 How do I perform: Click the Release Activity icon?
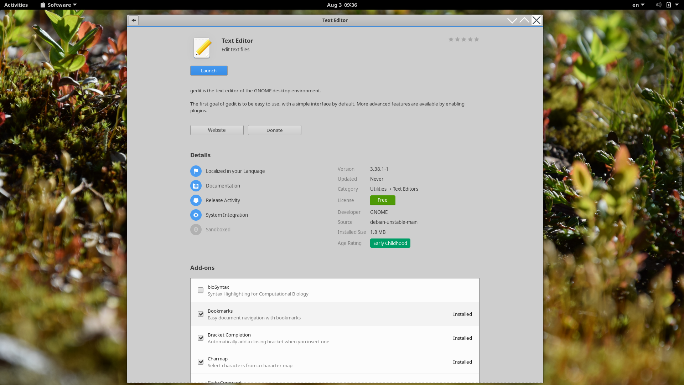click(x=196, y=200)
